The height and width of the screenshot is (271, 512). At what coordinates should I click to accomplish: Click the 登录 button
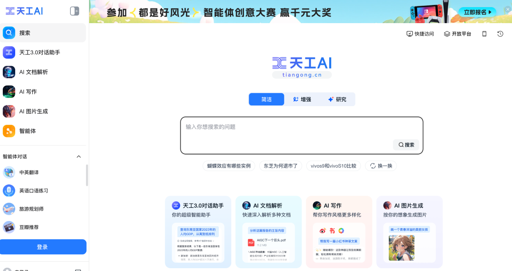43,247
